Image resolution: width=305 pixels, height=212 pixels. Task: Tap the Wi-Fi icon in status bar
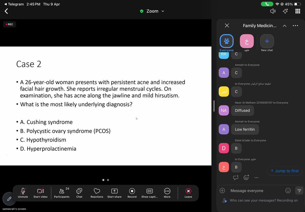[277, 4]
